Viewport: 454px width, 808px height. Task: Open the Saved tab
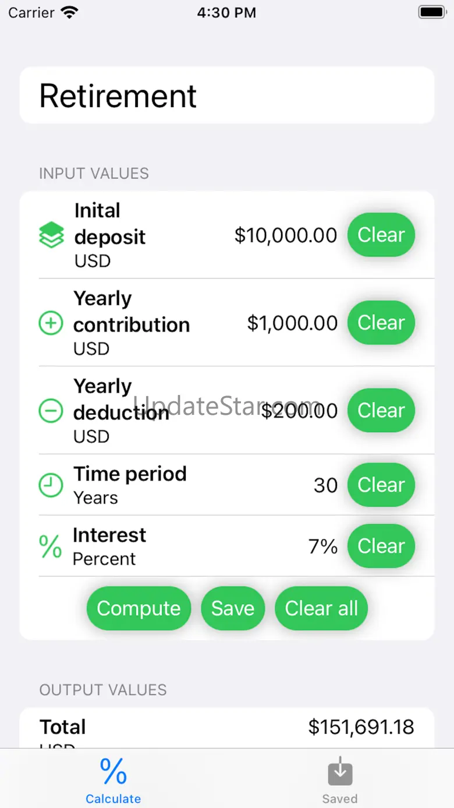pos(340,780)
